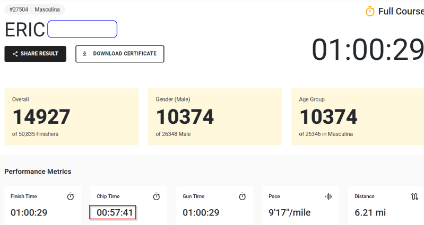Click the stopwatch icon on Finish Time card
424x225 pixels.
click(x=70, y=196)
